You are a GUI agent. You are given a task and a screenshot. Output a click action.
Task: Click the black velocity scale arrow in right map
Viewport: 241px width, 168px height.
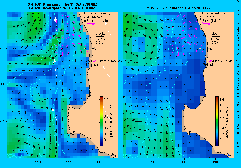coord(215,37)
